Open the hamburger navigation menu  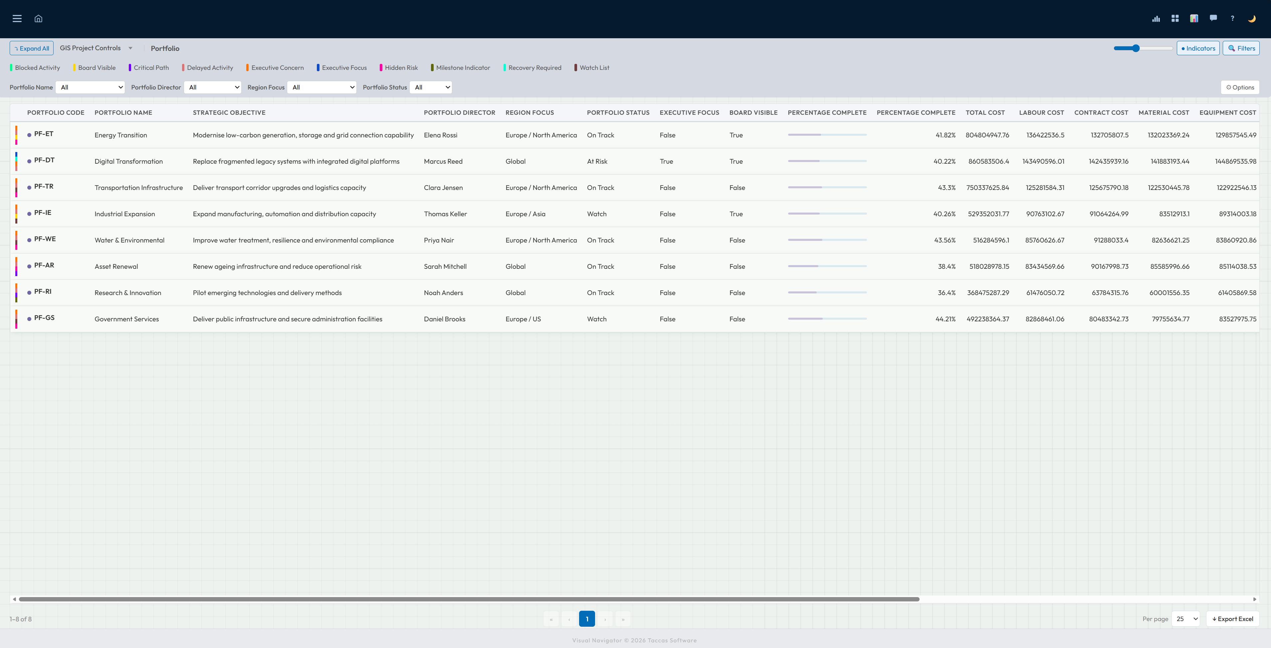pyautogui.click(x=17, y=19)
